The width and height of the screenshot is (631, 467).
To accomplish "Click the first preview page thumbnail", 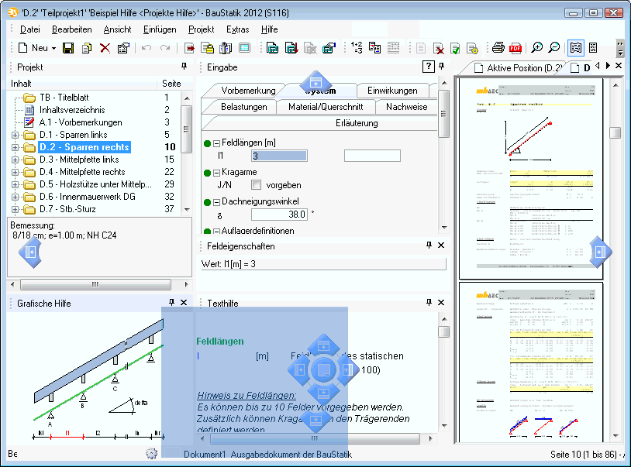I will (531, 178).
